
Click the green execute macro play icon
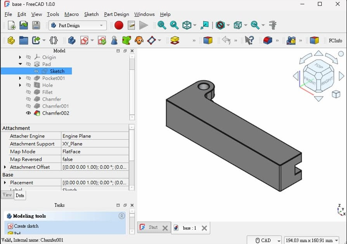144,26
